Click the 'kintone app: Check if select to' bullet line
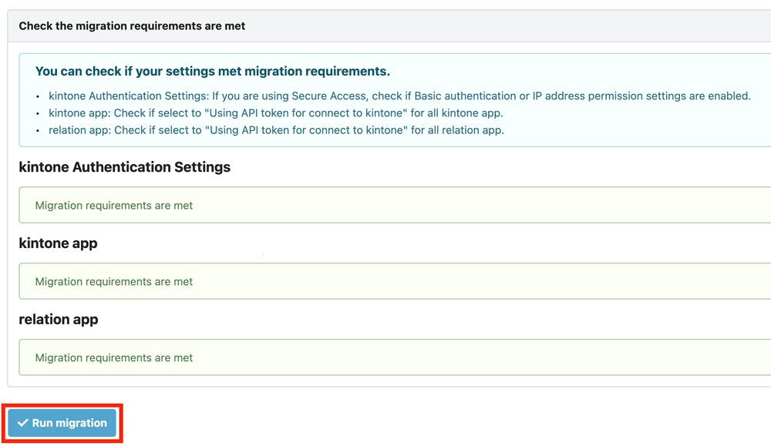Image resolution: width=771 pixels, height=446 pixels. point(275,113)
